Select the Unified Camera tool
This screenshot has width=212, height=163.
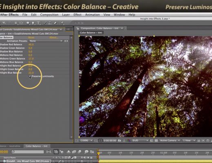point(16,23)
